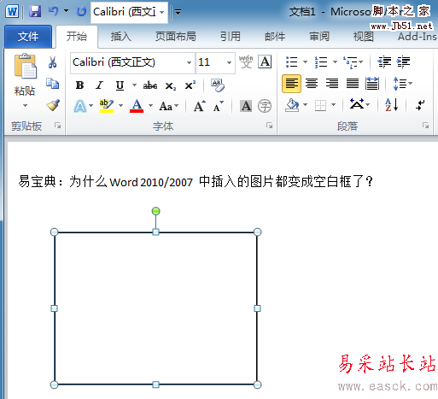438x399 pixels.
Task: Open the 页面布局 tab
Action: 176,37
